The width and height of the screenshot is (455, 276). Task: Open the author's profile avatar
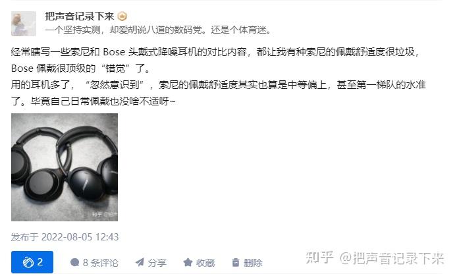tap(24, 24)
